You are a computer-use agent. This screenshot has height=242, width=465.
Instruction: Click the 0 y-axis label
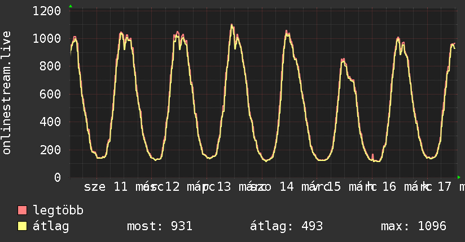click(57, 177)
